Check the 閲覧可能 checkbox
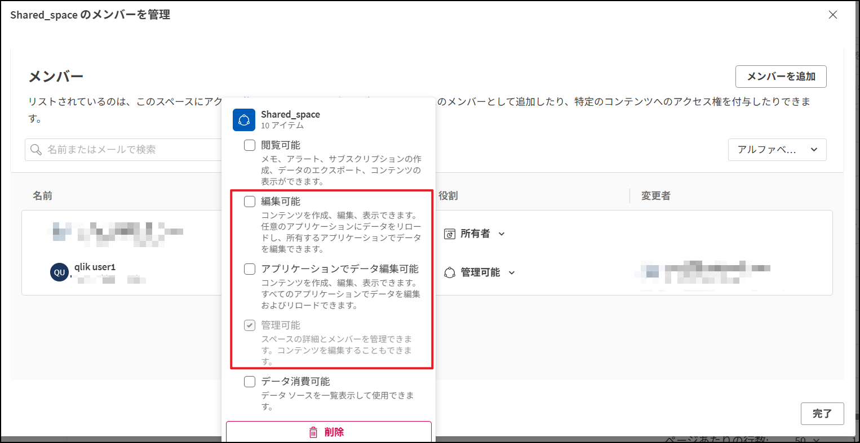860x443 pixels. [x=250, y=145]
